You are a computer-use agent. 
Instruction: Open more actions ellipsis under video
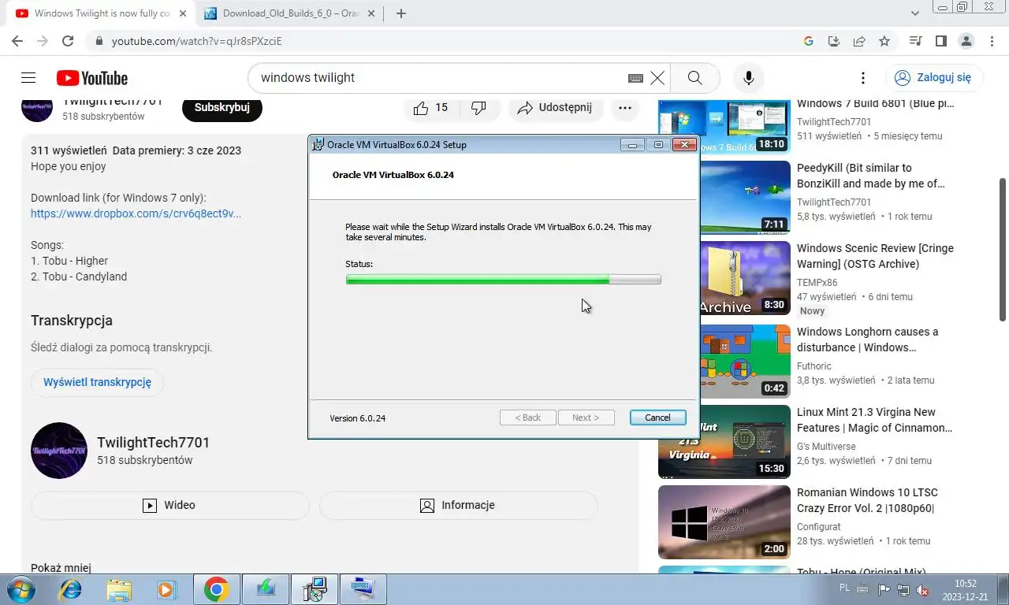tap(624, 108)
